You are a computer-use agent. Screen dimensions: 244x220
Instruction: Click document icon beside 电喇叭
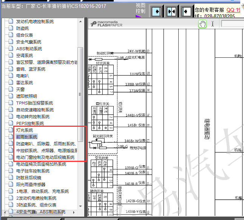click(x=11, y=76)
